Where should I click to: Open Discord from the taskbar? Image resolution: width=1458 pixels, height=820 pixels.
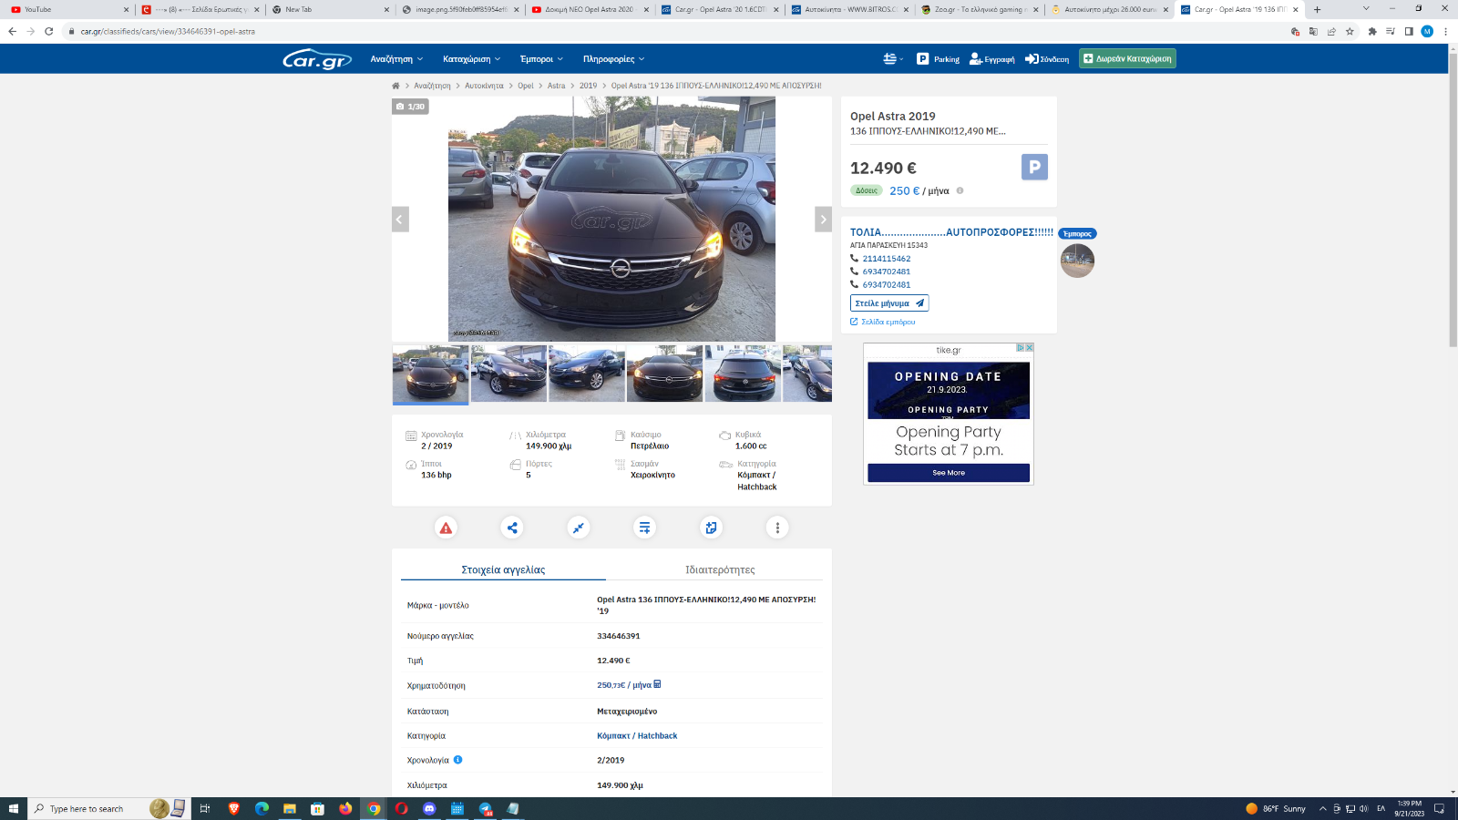click(429, 808)
